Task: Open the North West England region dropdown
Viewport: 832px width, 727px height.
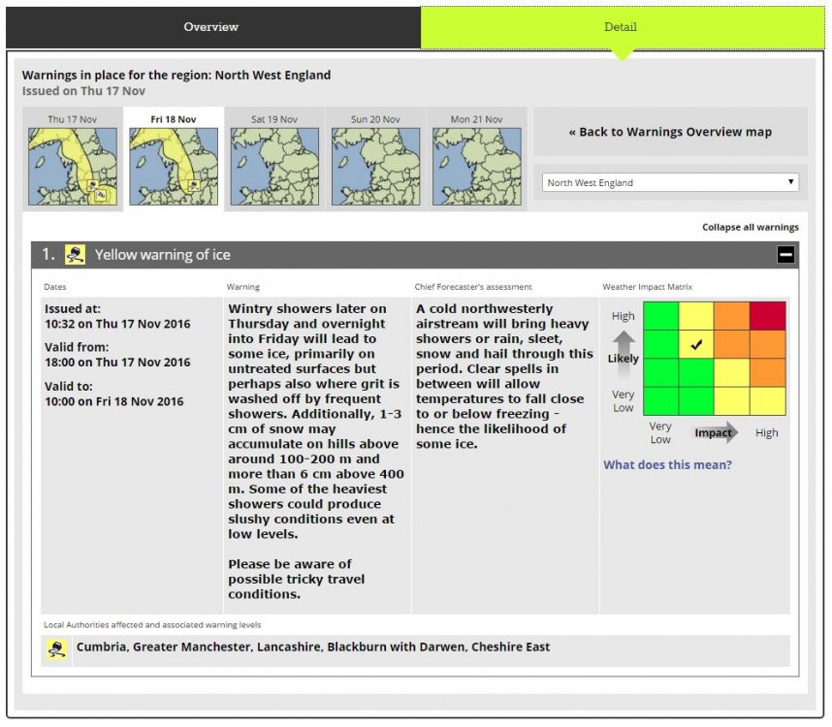Action: tap(670, 182)
